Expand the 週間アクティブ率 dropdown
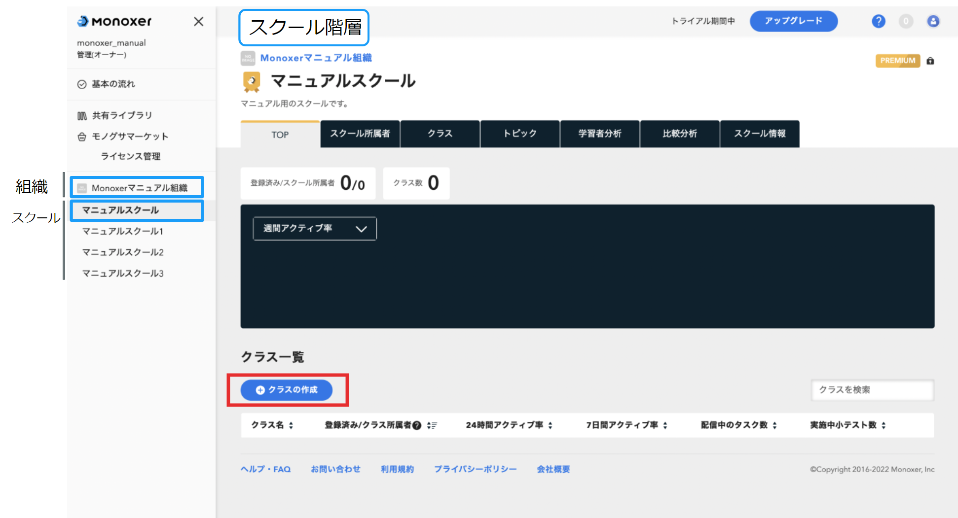 [315, 228]
